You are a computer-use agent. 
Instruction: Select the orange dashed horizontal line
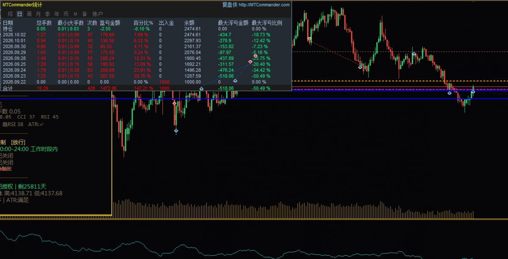click(x=400, y=81)
